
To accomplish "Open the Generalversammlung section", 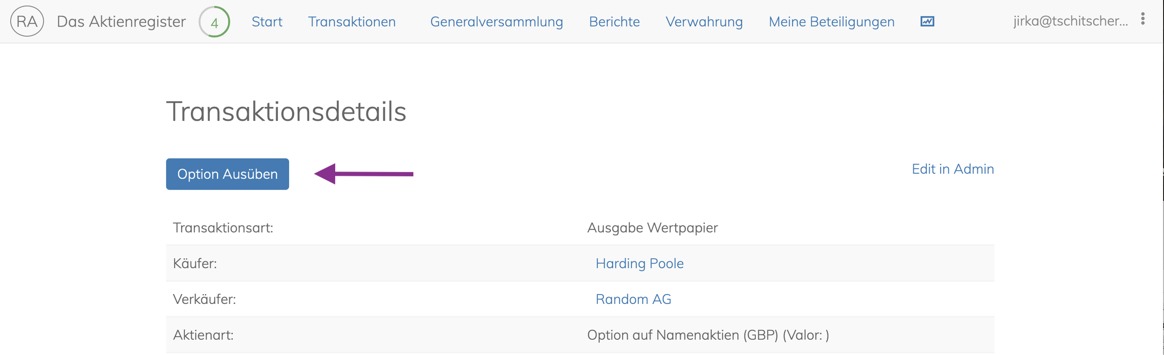I will pyautogui.click(x=496, y=22).
